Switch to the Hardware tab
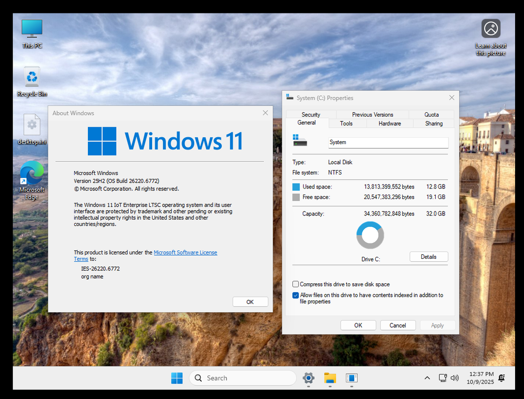The image size is (524, 399). tap(390, 123)
